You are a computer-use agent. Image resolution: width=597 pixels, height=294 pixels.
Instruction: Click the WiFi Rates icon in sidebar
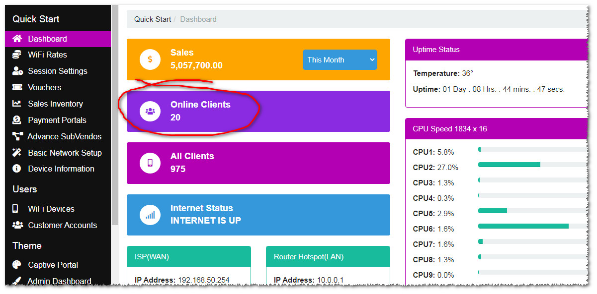17,55
